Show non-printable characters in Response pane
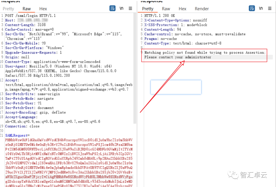 click(x=261, y=8)
